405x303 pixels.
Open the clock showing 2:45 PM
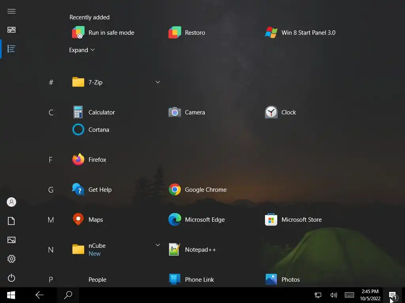pyautogui.click(x=370, y=295)
